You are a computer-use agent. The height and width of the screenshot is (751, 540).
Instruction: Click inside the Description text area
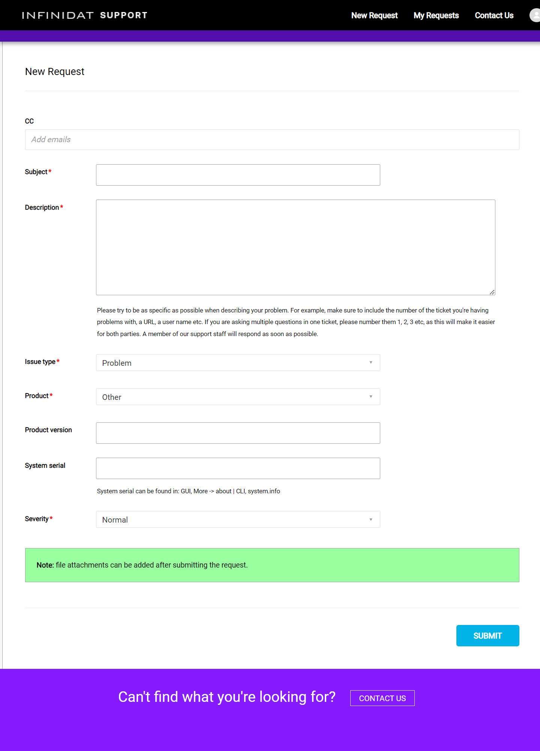[x=295, y=247]
